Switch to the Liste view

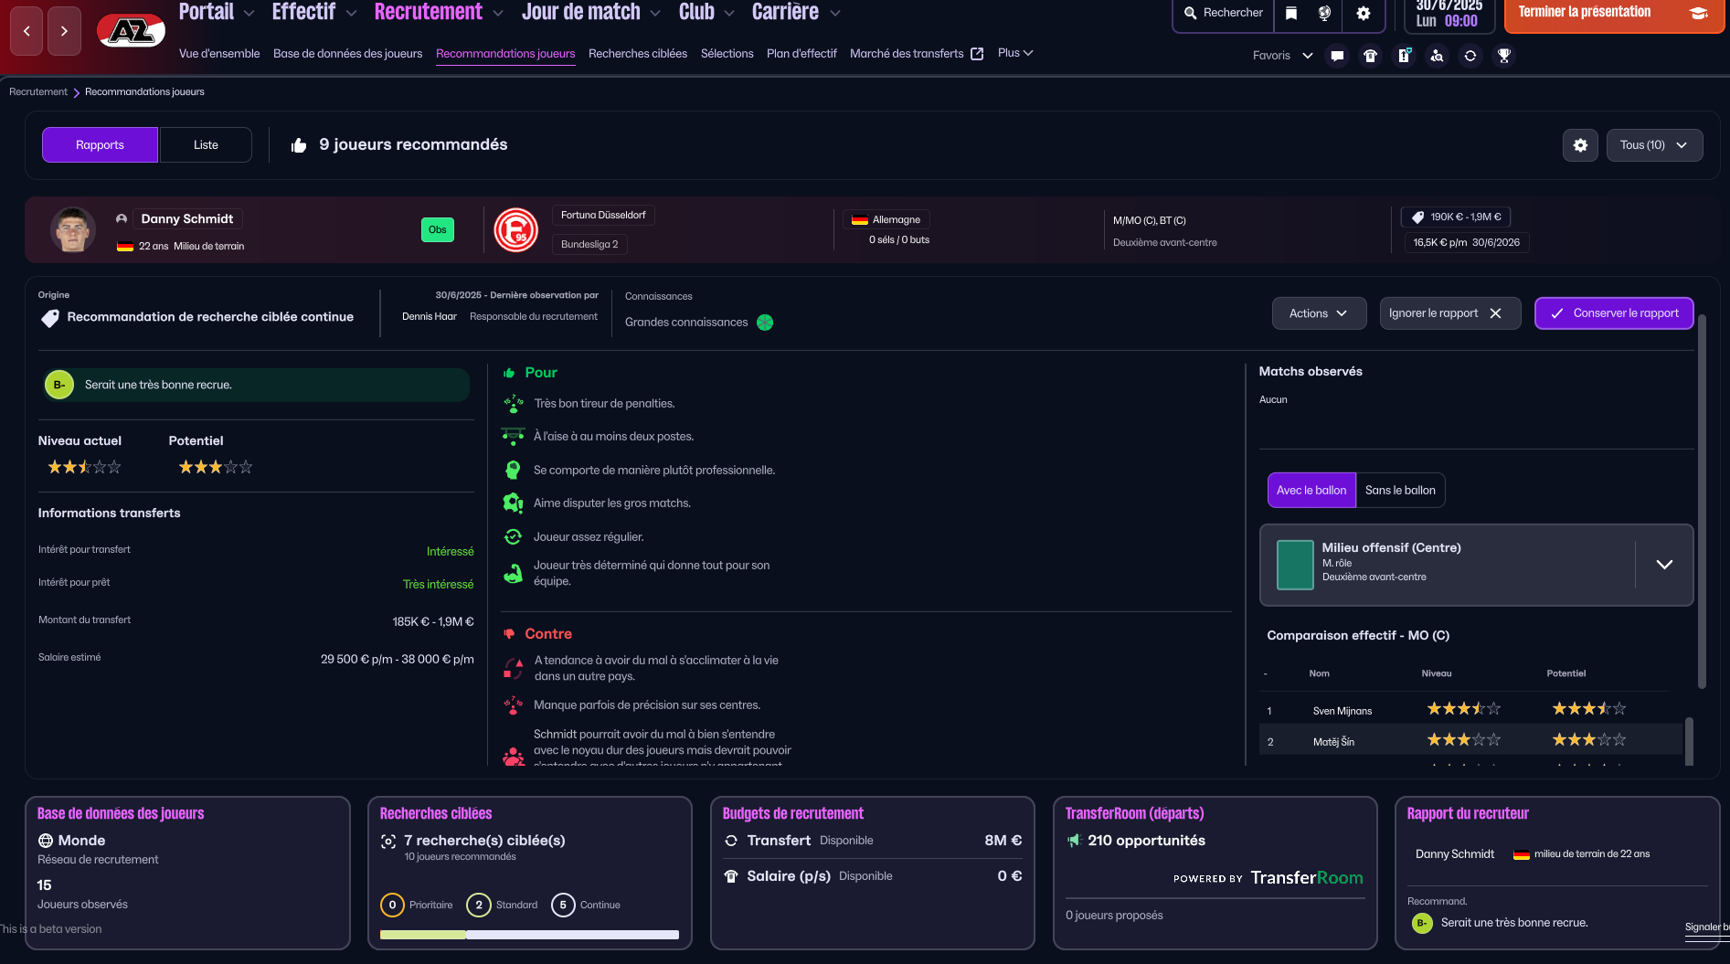tap(206, 145)
